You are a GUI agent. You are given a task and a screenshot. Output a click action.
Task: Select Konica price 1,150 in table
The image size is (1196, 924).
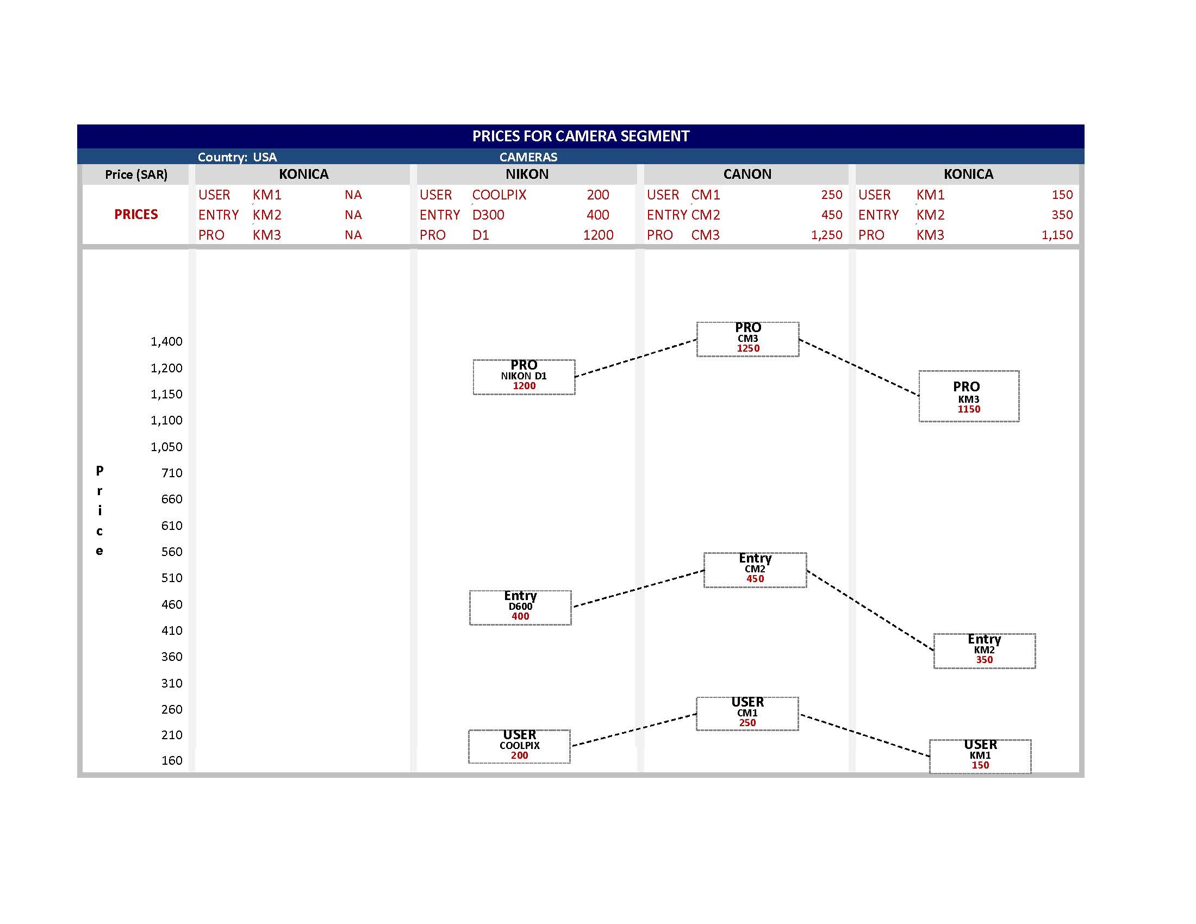(x=1057, y=235)
